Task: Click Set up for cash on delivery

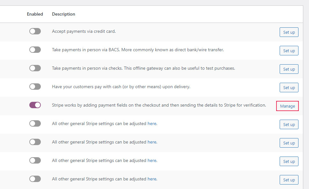Action: tap(289, 87)
